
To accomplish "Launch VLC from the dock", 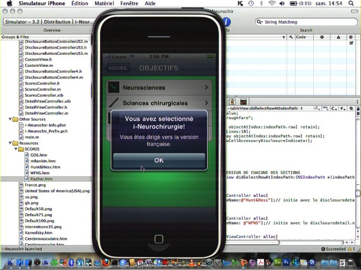I will tap(192, 262).
